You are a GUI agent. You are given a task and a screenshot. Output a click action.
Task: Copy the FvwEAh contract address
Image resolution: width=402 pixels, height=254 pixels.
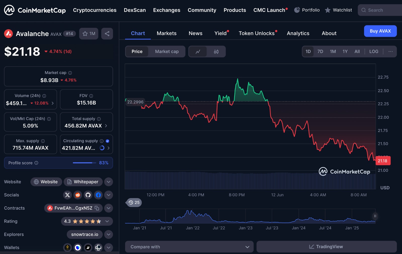[97, 208]
